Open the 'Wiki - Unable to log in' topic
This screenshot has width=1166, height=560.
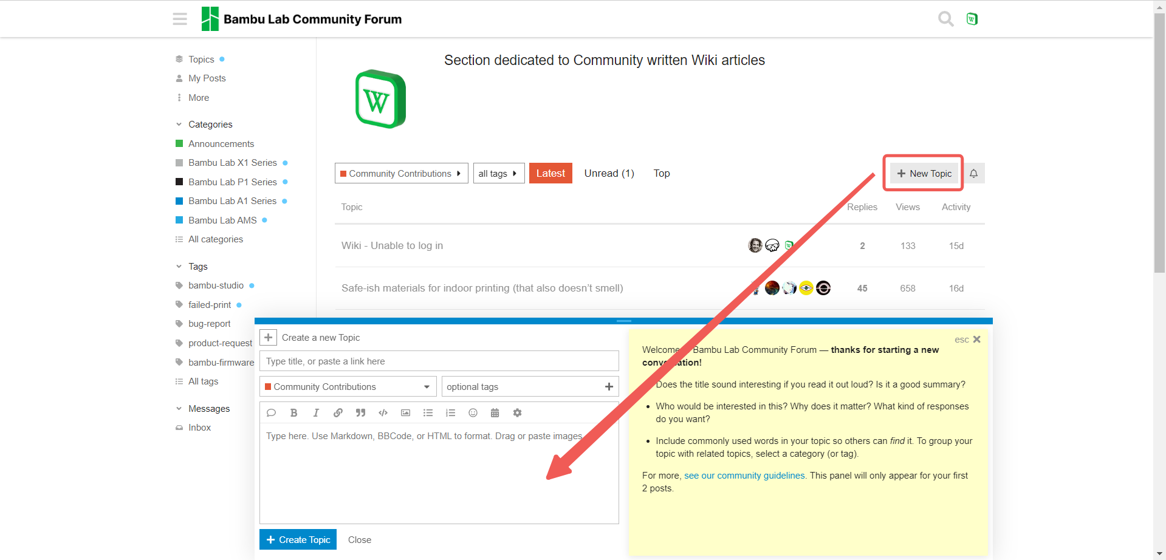pyautogui.click(x=392, y=246)
